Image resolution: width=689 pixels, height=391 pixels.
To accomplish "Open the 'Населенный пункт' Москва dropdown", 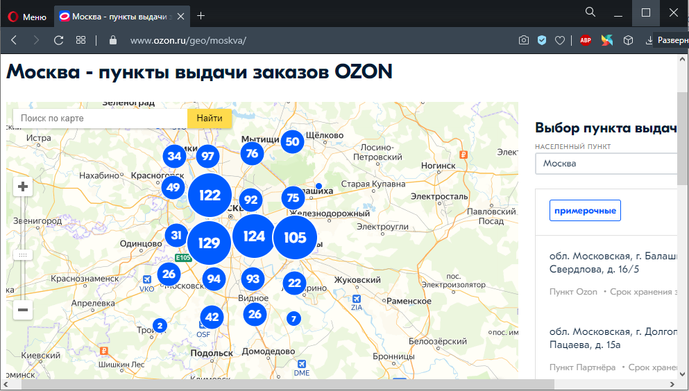I will tap(607, 164).
